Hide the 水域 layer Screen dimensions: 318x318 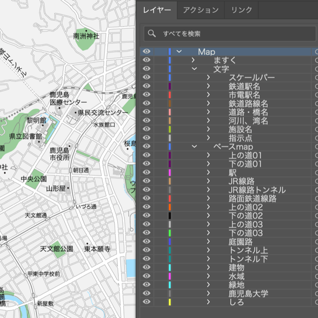[147, 276]
